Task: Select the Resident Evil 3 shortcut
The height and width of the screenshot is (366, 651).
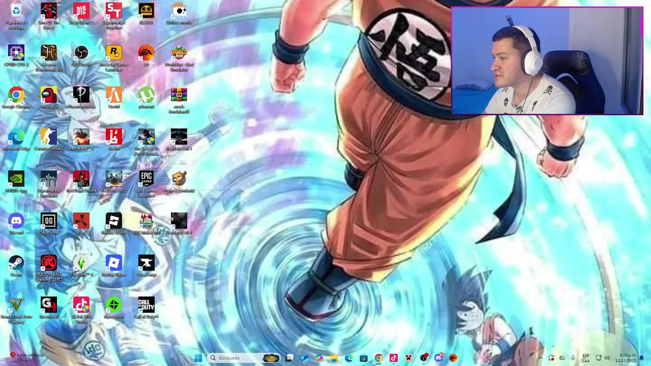Action: tap(179, 140)
